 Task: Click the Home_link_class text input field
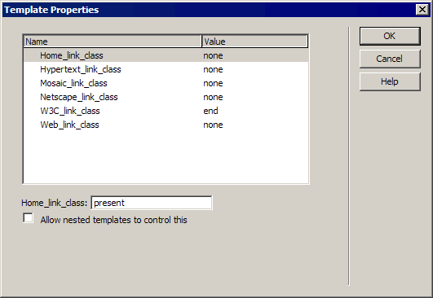click(152, 203)
